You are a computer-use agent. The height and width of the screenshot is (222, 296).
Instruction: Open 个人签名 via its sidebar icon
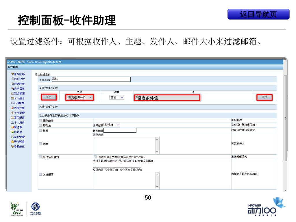[x=12, y=98]
